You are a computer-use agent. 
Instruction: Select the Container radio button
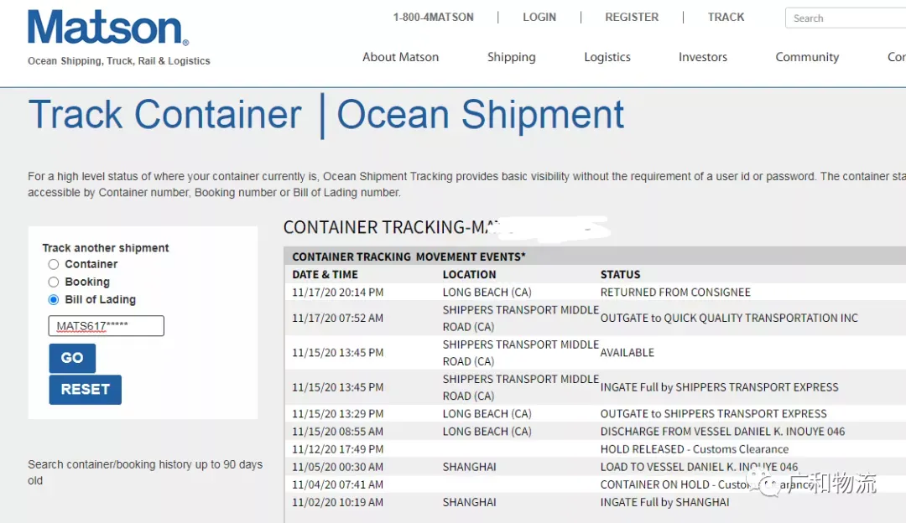[x=53, y=264]
